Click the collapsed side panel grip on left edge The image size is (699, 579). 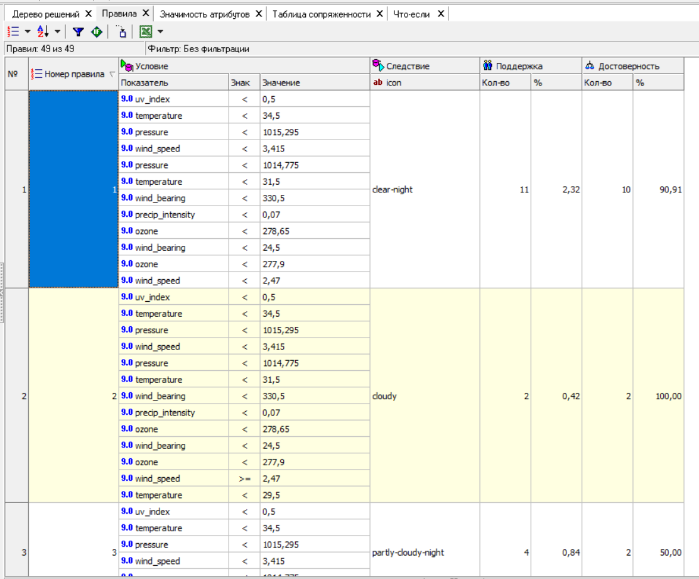[2, 292]
